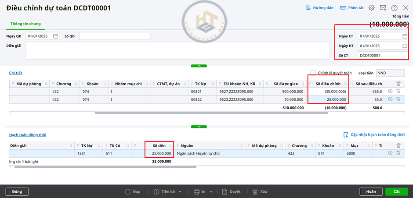Open the In print options arrow
The height and width of the screenshot is (198, 413).
pos(211,191)
